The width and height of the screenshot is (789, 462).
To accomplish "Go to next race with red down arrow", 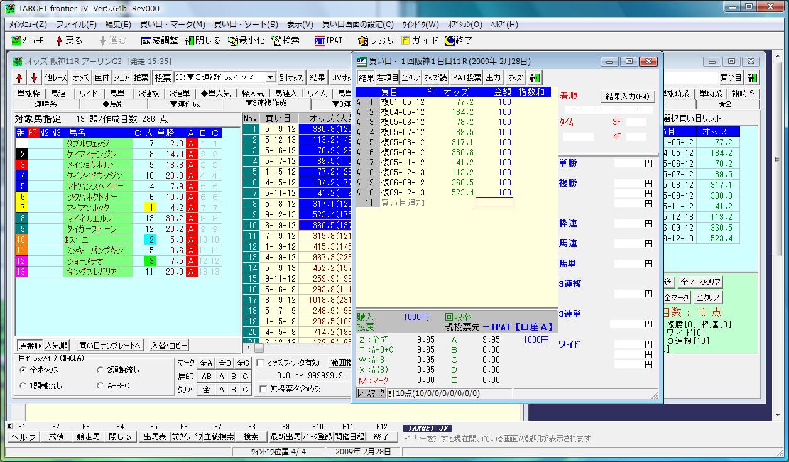I will tap(34, 78).
